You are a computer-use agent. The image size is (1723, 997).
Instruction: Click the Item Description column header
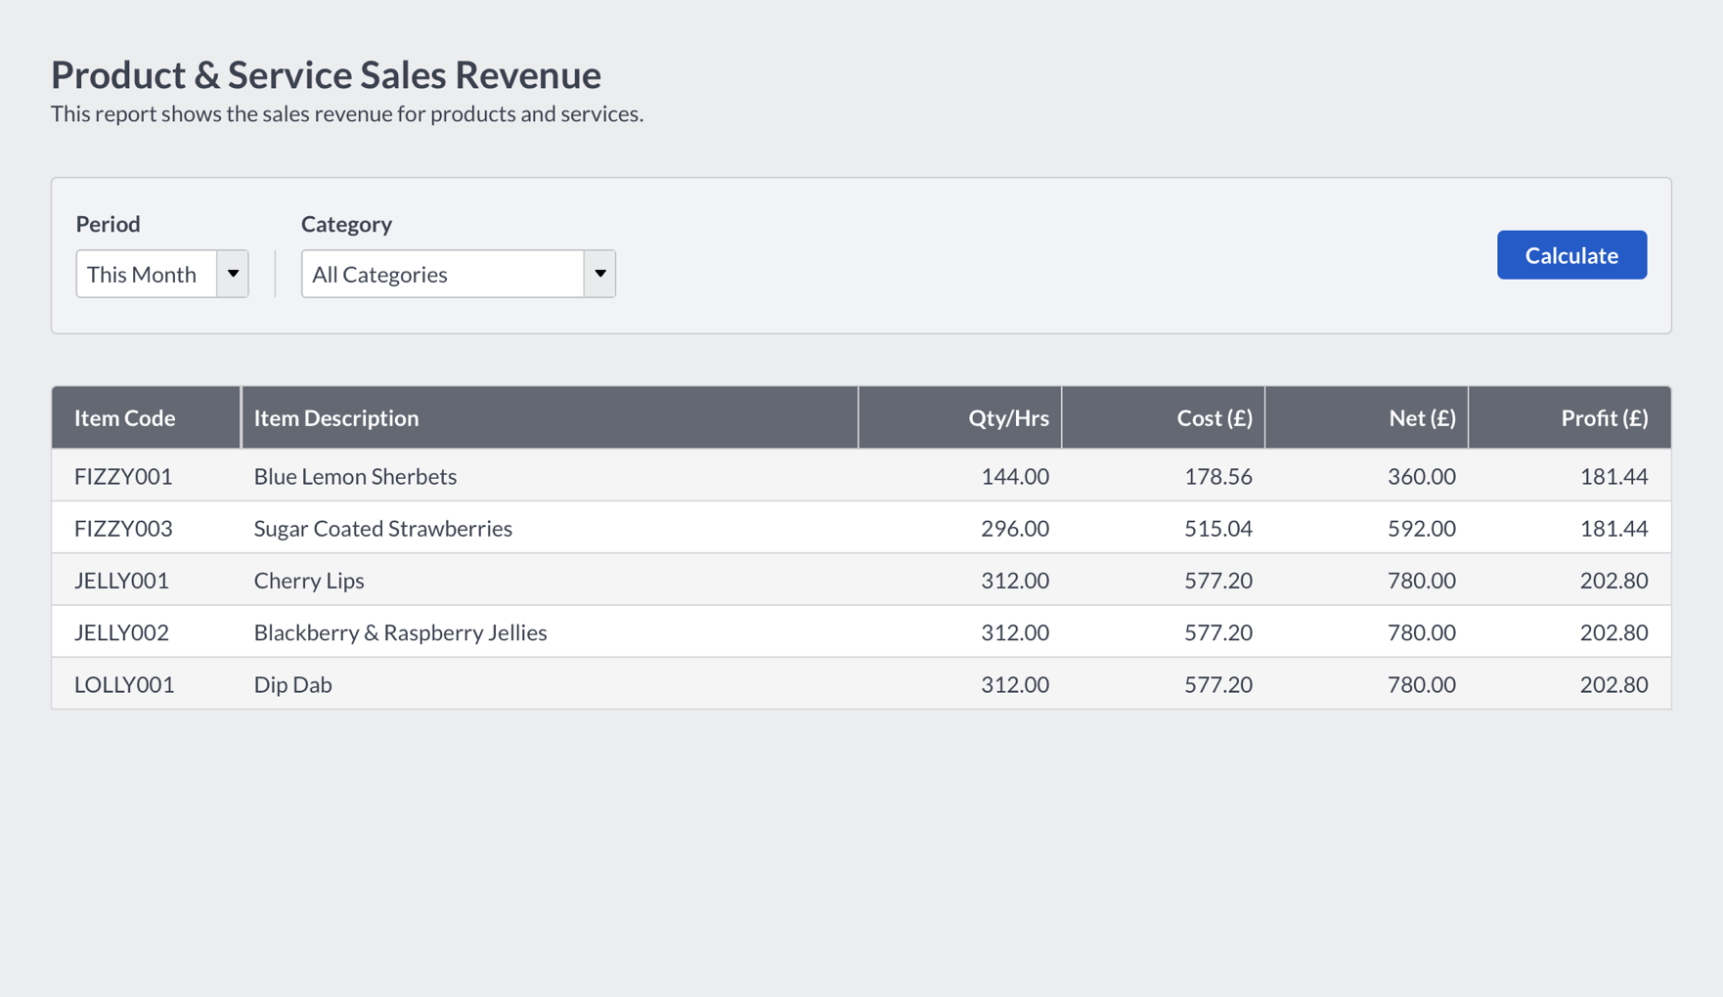336,417
